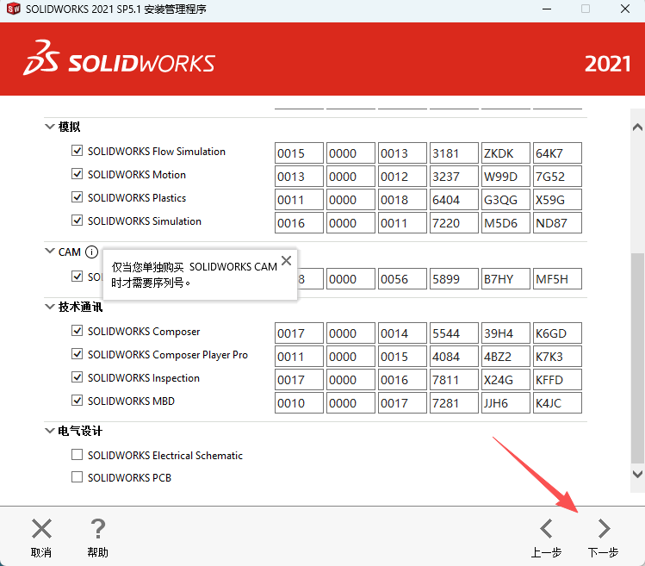Uncheck SOLIDWORKS MBD
This screenshot has height=566, width=645.
coord(77,400)
